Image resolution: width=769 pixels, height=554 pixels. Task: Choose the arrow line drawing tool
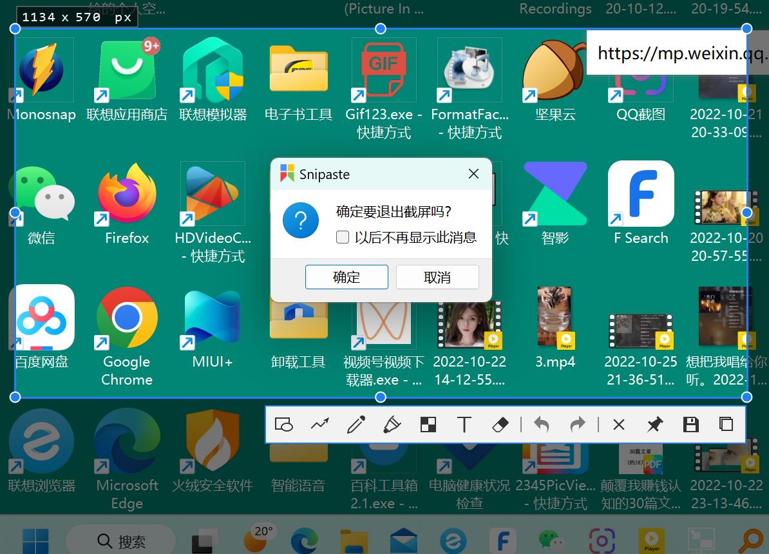(x=319, y=425)
